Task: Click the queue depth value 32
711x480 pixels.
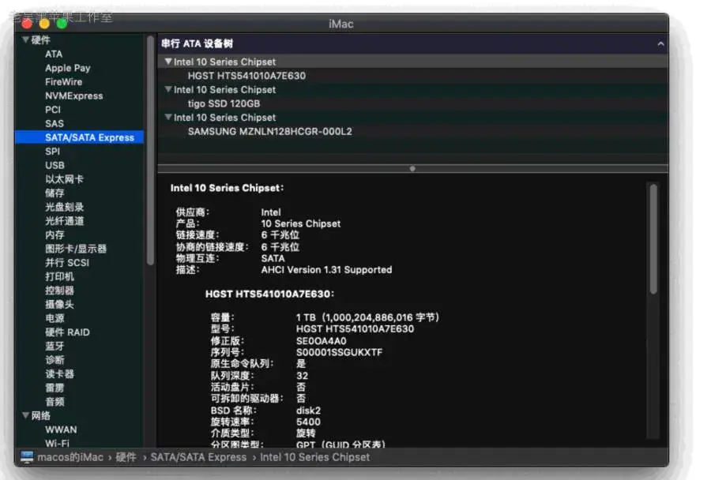Action: pos(302,376)
